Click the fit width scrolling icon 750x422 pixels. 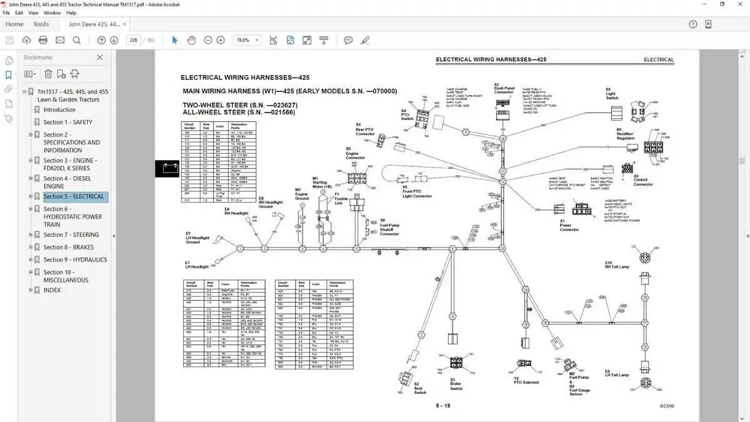[274, 40]
